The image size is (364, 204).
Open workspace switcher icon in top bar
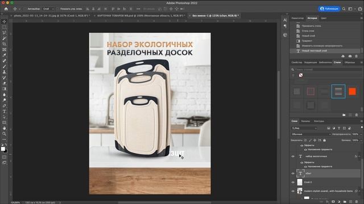[x=350, y=9]
